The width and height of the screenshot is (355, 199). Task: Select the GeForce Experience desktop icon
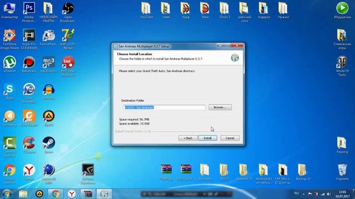pyautogui.click(x=88, y=174)
